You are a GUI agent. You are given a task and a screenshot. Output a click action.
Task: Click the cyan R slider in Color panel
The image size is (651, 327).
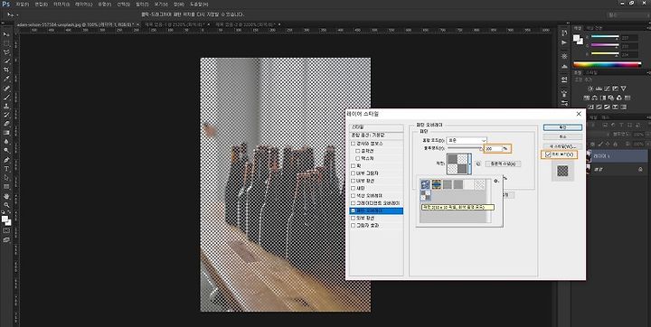click(x=605, y=37)
